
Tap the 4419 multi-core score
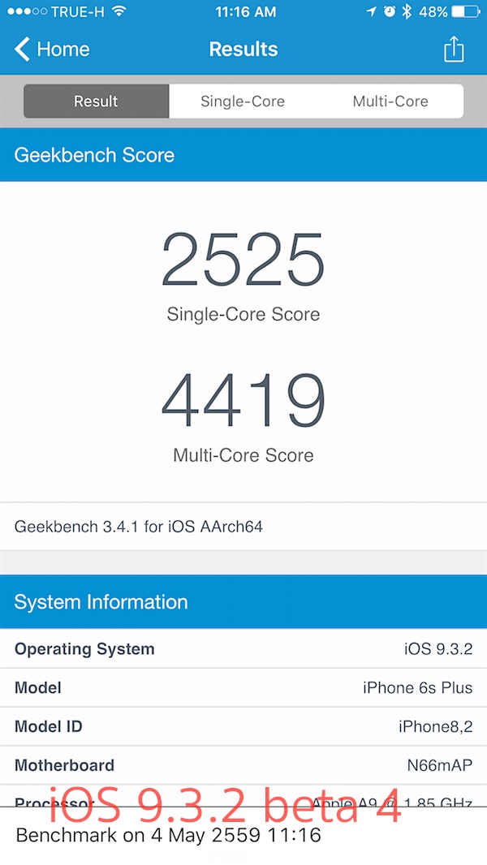click(x=243, y=400)
